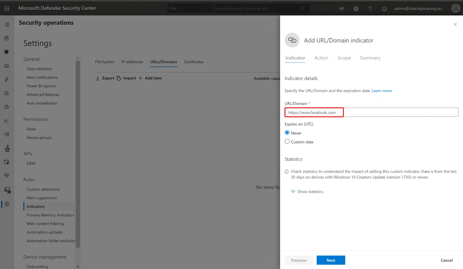The width and height of the screenshot is (463, 269).
Task: Open Power BI reports settings
Action: pos(41,86)
